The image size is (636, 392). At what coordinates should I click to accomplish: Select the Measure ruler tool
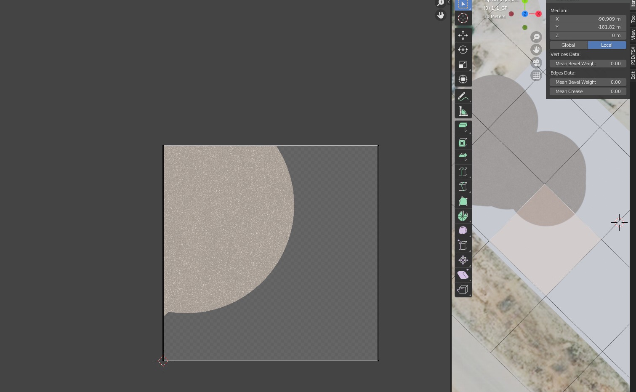(x=463, y=111)
